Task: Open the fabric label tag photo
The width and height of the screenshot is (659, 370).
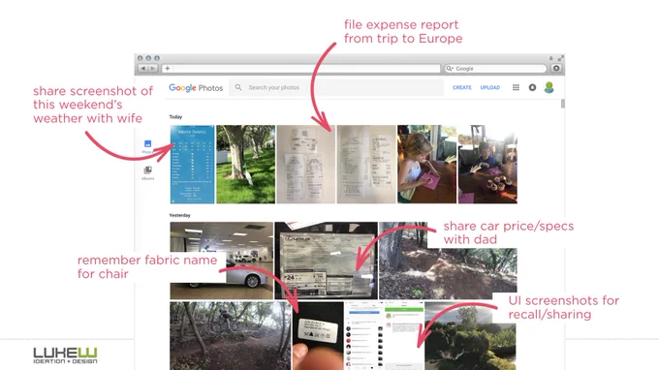Action: point(318,336)
